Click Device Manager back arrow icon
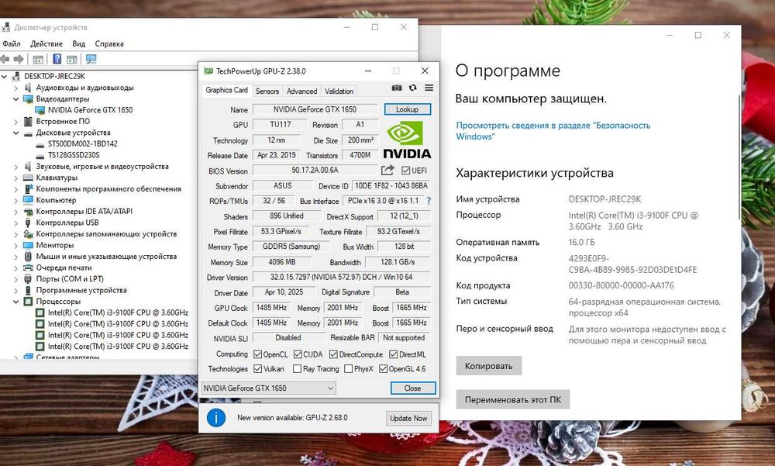 [5, 60]
